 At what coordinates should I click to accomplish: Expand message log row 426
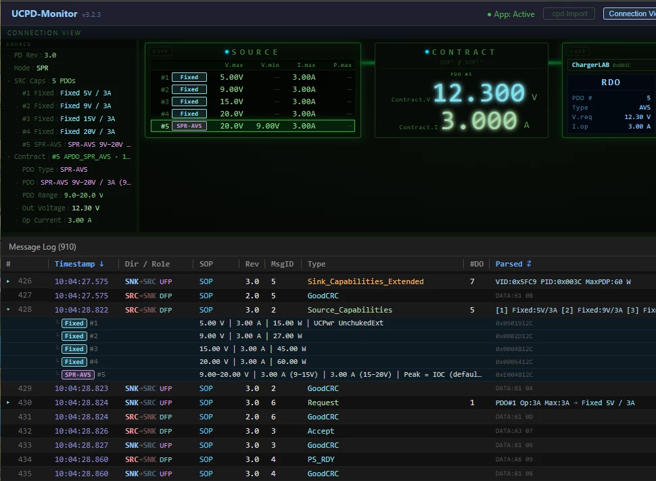[x=8, y=281]
